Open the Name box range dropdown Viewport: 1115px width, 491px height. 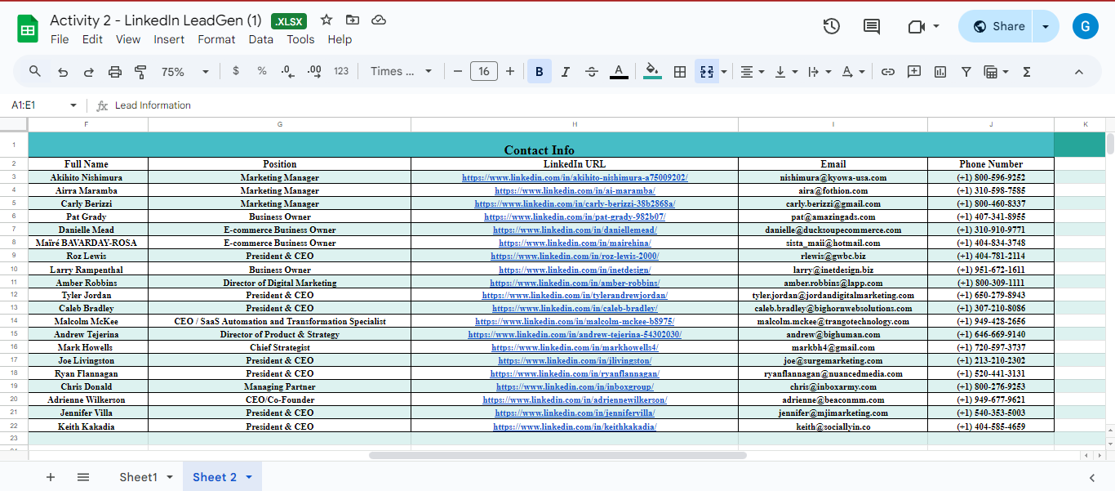point(73,105)
